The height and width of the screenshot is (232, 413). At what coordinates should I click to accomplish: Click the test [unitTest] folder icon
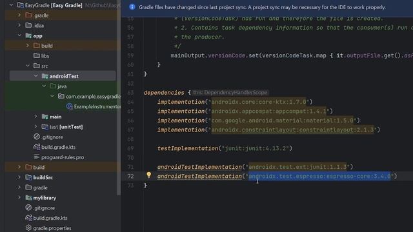point(45,126)
